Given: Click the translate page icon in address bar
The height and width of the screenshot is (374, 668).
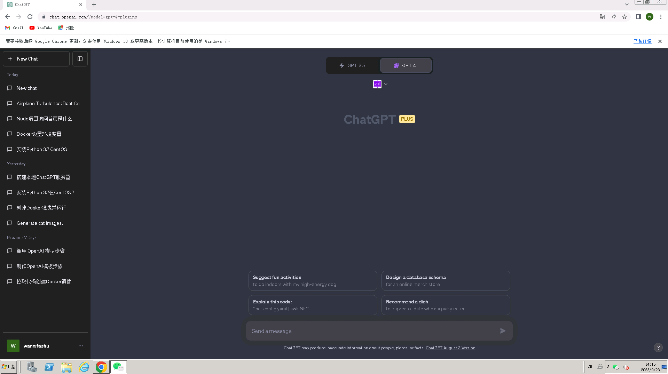Looking at the screenshot, I should 602,17.
